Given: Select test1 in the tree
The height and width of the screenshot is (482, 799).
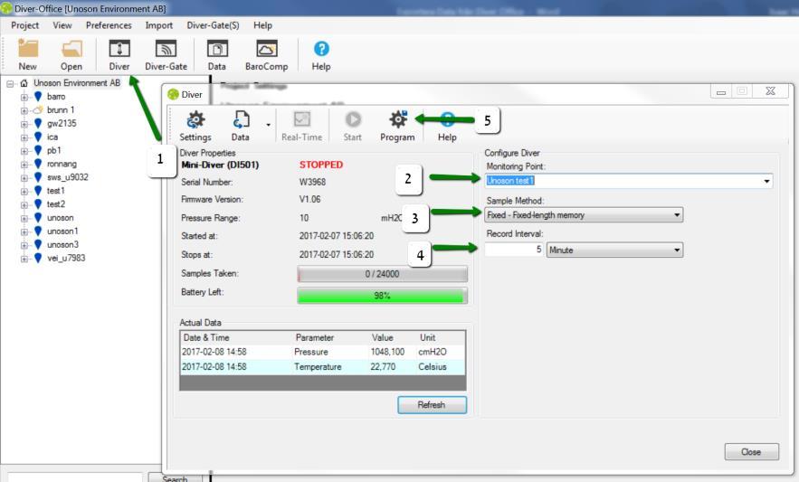Looking at the screenshot, I should click(55, 191).
